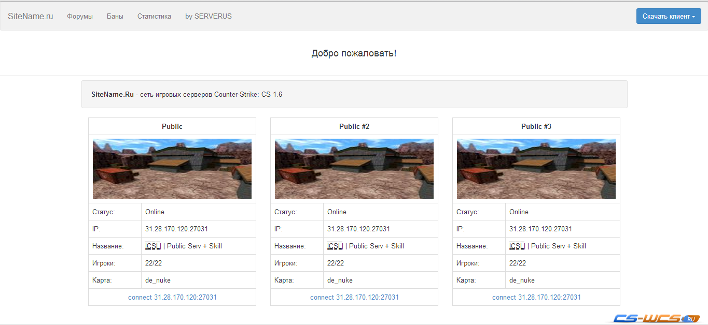Click the Public #2 card title
Viewport: 708px width, 325px height.
tap(354, 126)
